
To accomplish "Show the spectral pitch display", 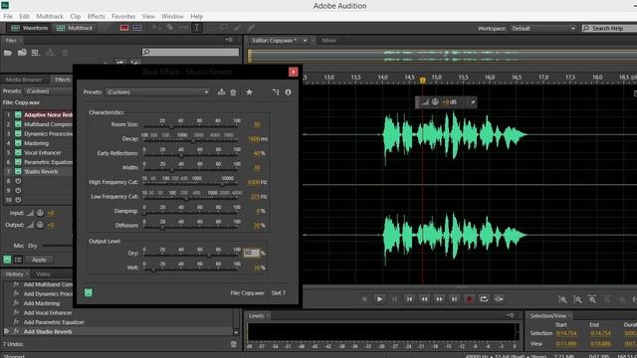I will click(137, 28).
